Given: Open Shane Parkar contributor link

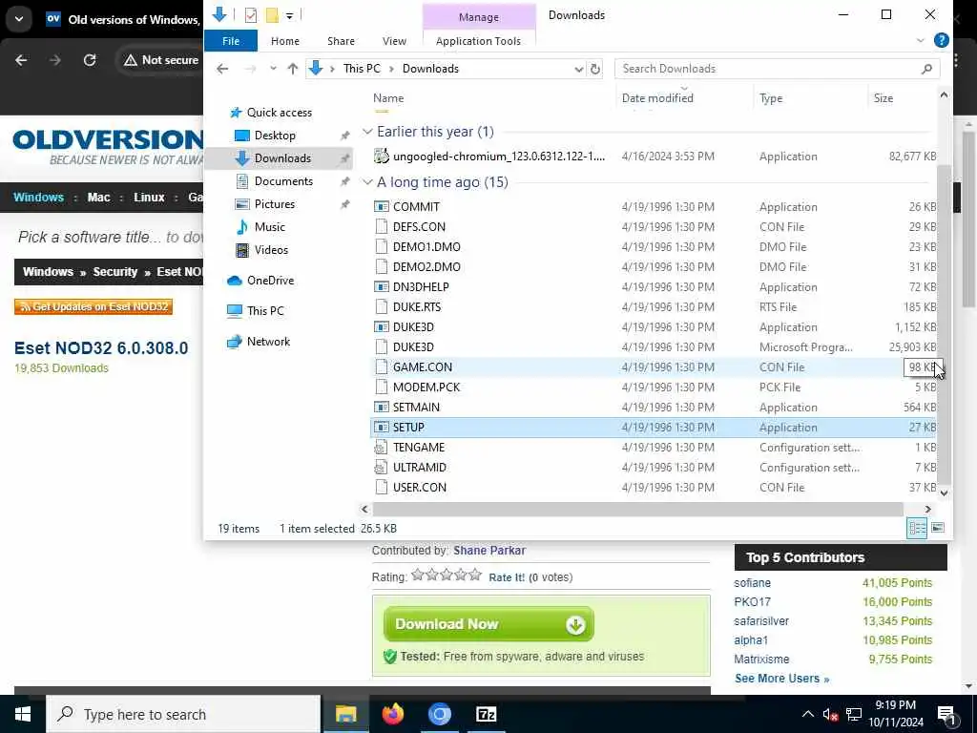Looking at the screenshot, I should 489,551.
